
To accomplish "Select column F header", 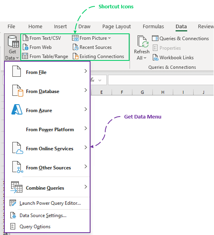I will click(x=122, y=92).
